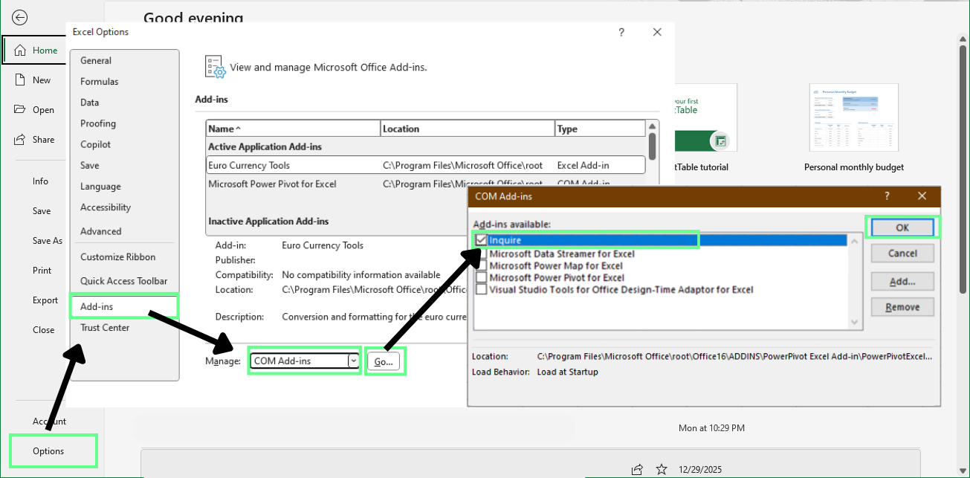Uncheck the Inquire add-in
This screenshot has height=478, width=970.
coord(480,241)
